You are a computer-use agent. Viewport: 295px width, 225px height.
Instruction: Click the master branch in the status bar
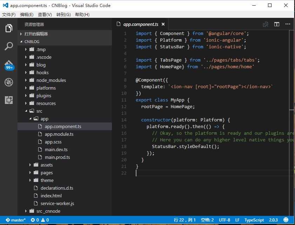click(16, 220)
